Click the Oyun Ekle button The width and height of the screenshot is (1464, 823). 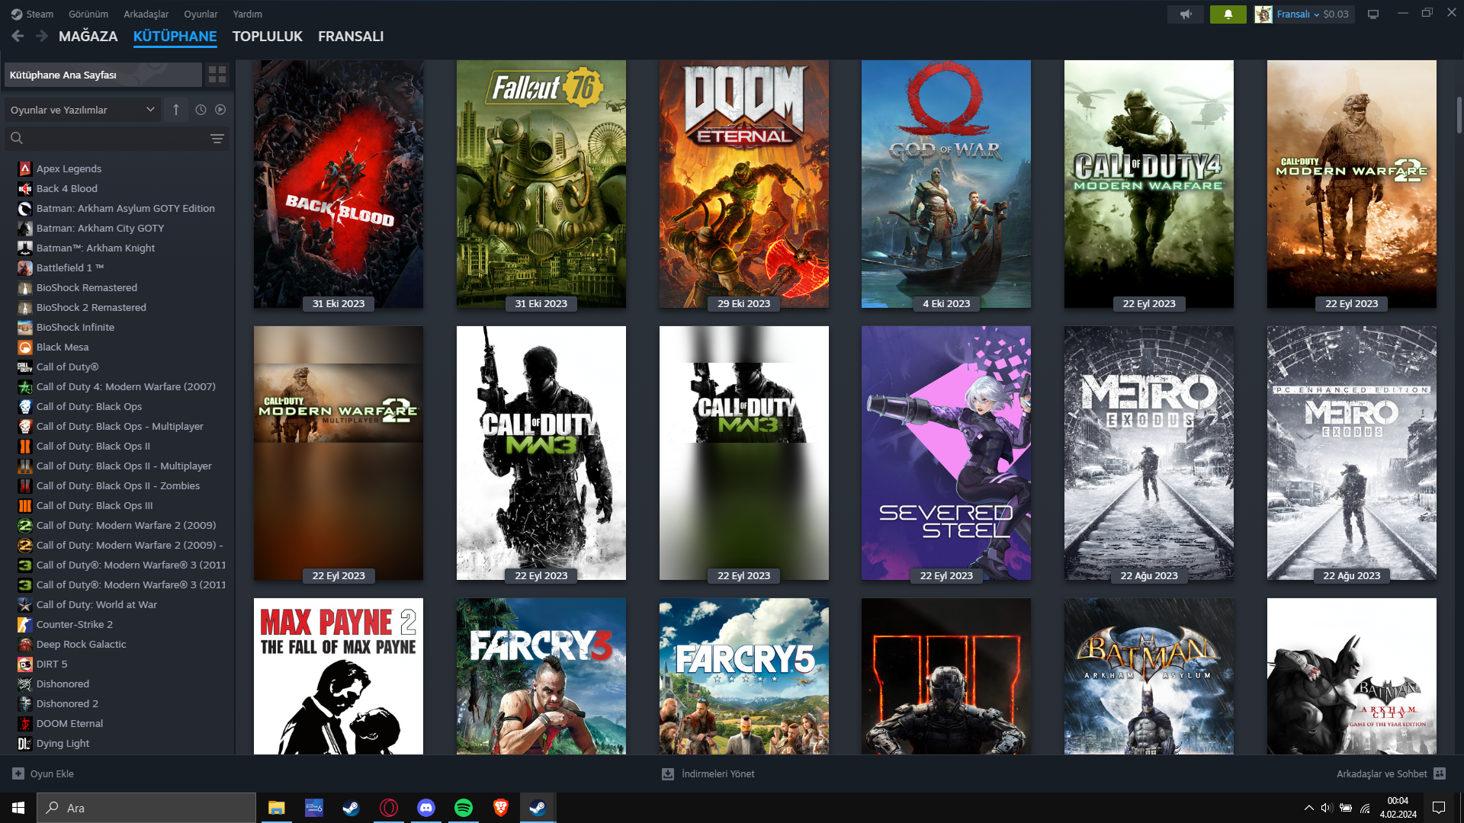(x=43, y=774)
